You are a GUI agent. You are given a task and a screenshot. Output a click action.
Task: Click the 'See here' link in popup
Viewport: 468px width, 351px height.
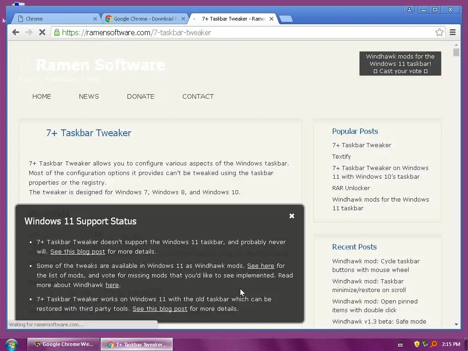pos(261,266)
